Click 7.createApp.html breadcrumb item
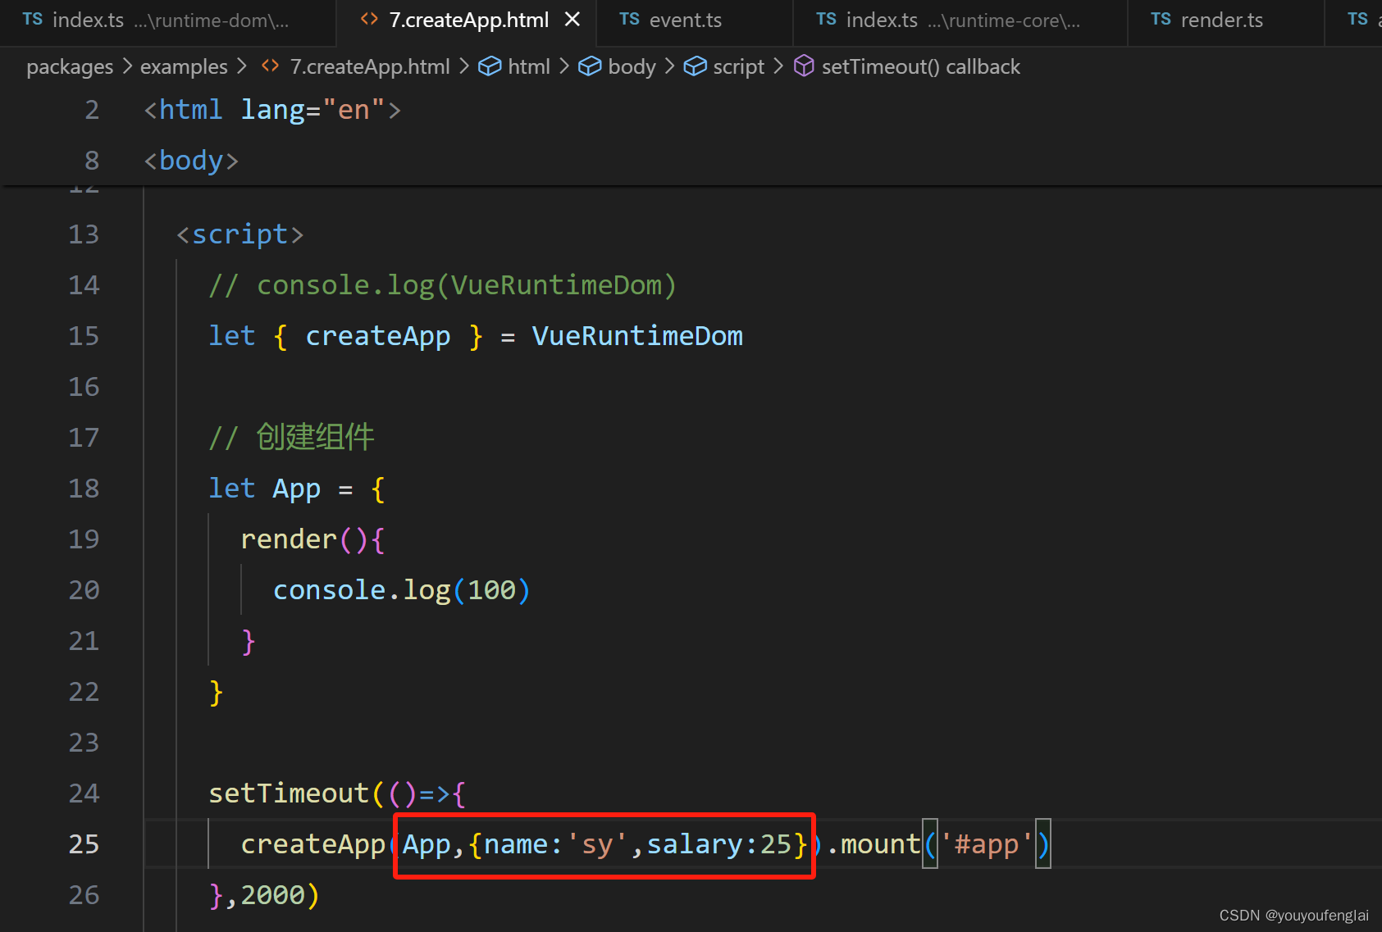Image resolution: width=1382 pixels, height=932 pixels. (370, 66)
